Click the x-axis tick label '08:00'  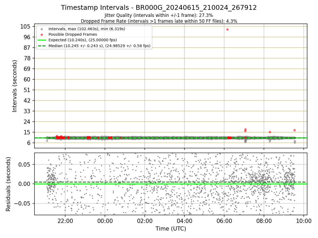[x=264, y=221]
